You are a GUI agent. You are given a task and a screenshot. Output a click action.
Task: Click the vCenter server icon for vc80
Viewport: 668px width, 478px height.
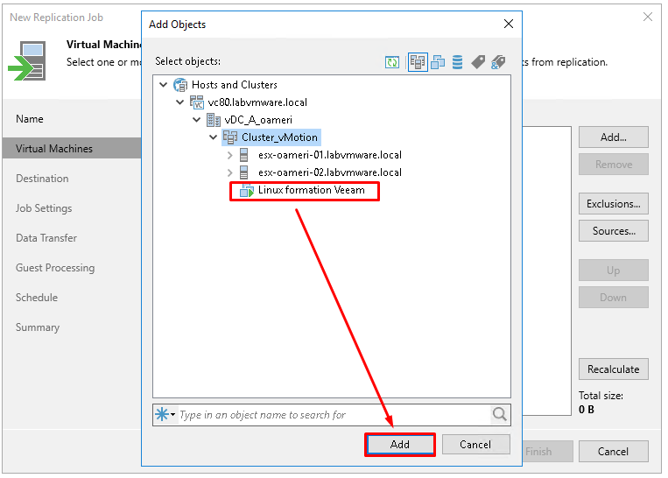coord(197,102)
